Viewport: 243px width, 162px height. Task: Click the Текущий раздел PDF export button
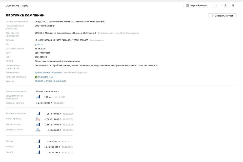click(x=196, y=5)
